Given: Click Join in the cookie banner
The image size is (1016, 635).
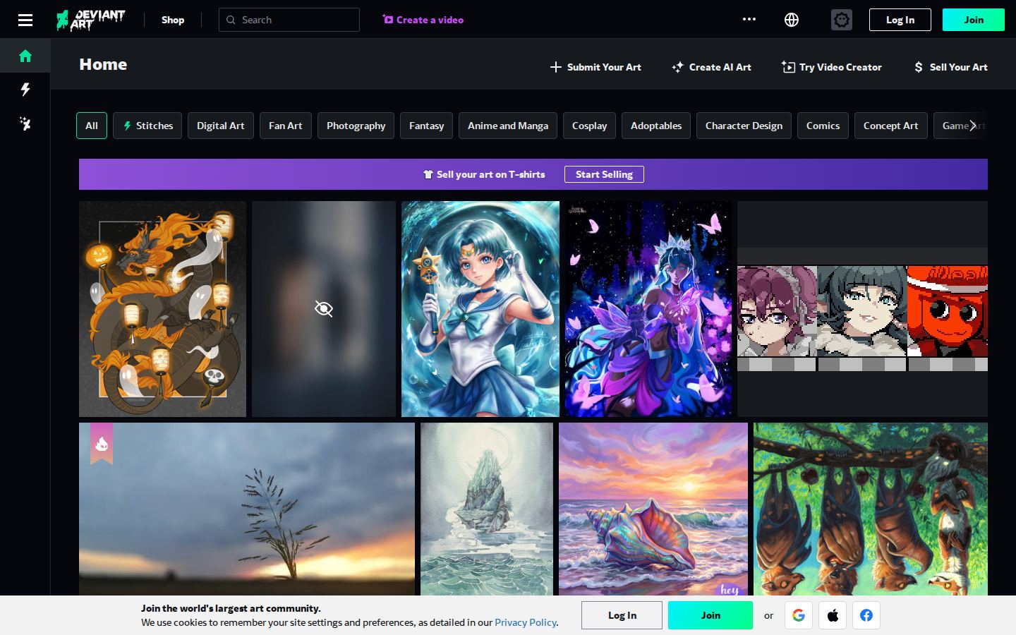Looking at the screenshot, I should 710,615.
